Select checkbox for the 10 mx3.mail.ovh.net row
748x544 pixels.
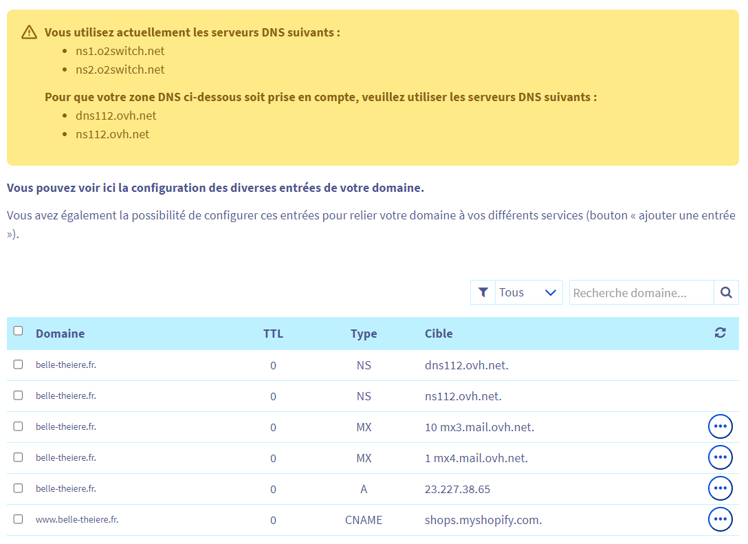click(x=18, y=426)
